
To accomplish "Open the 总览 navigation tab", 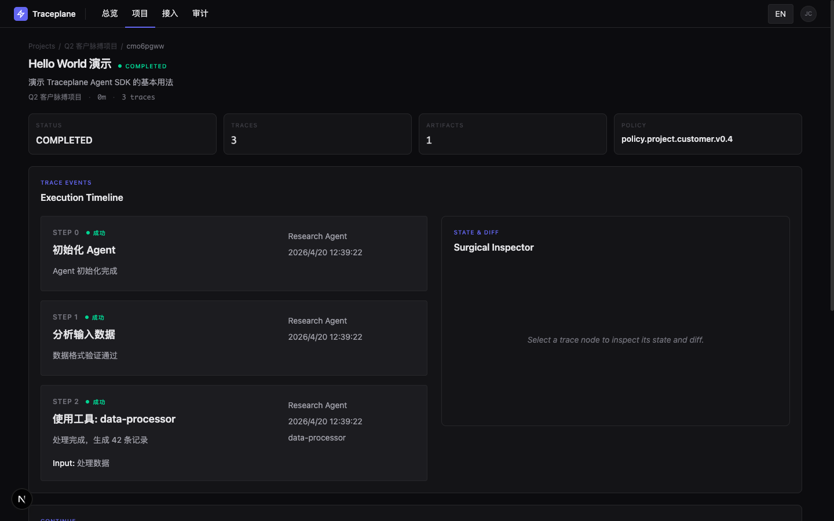I will 110,14.
